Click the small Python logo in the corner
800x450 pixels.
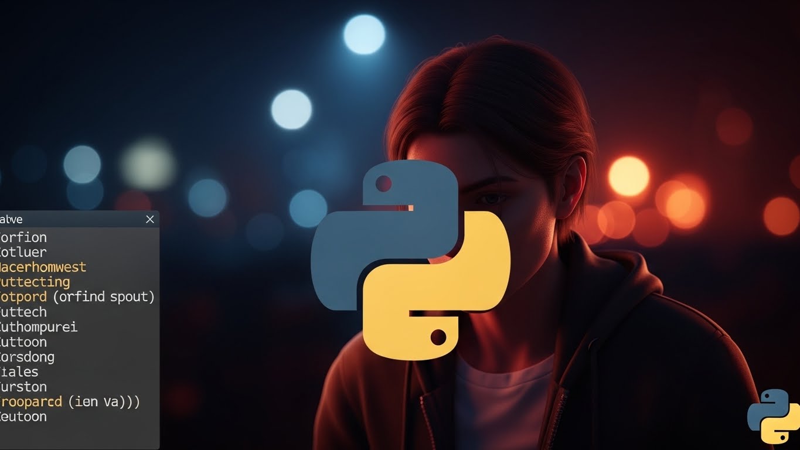774,416
